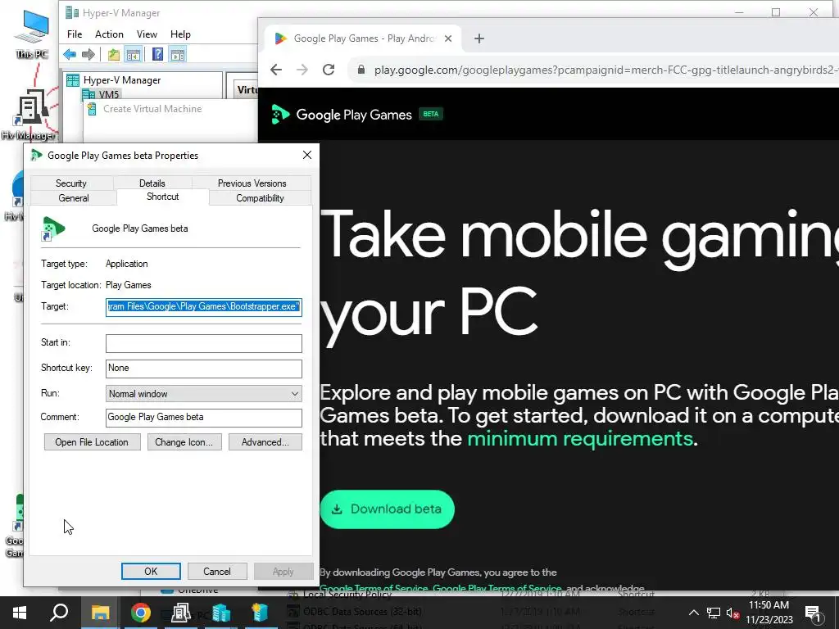The width and height of the screenshot is (839, 629).
Task: Open a new Chrome tab with plus button
Action: pyautogui.click(x=479, y=38)
